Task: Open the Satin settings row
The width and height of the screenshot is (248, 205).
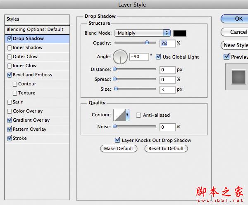Action: (x=37, y=102)
